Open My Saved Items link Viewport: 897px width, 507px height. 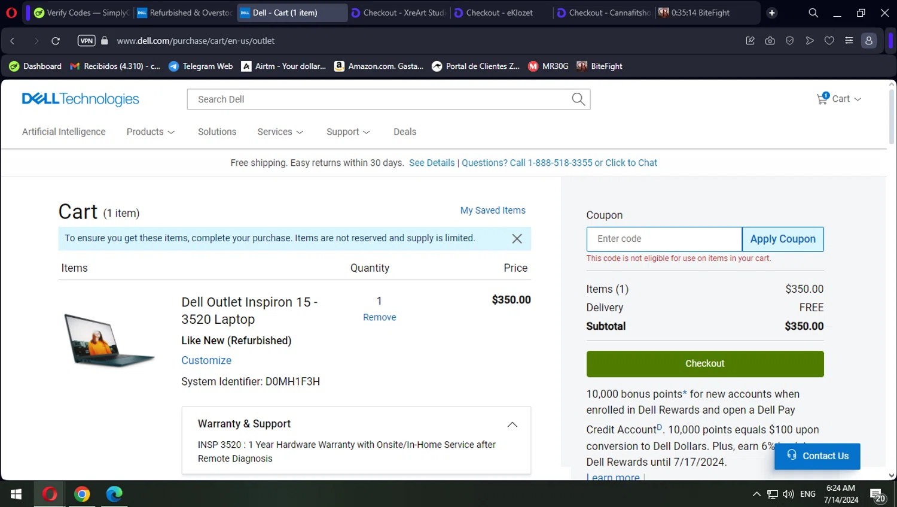pyautogui.click(x=493, y=211)
